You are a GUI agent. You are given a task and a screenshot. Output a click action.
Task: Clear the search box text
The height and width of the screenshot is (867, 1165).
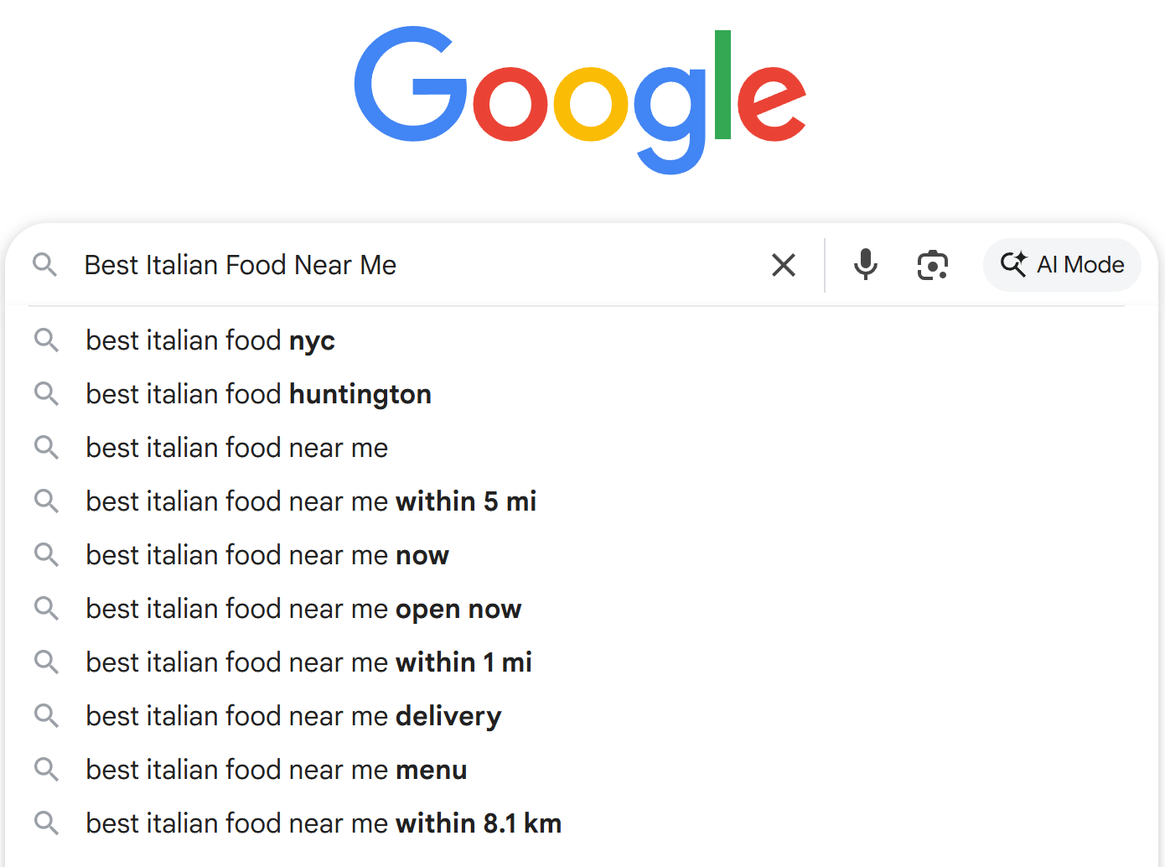click(x=783, y=265)
